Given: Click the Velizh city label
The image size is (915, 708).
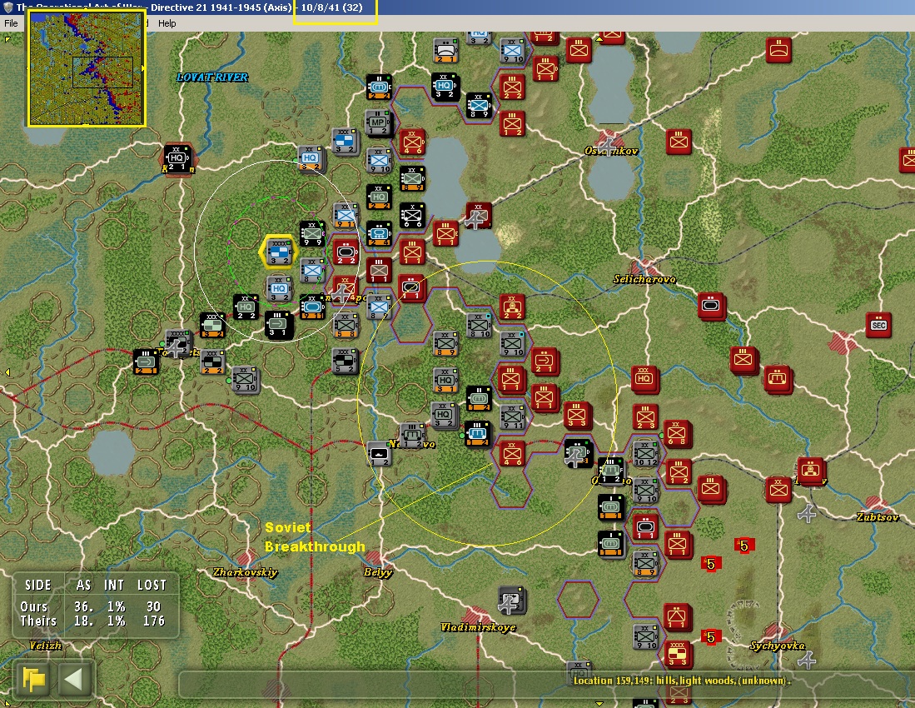Looking at the screenshot, I should click(46, 646).
